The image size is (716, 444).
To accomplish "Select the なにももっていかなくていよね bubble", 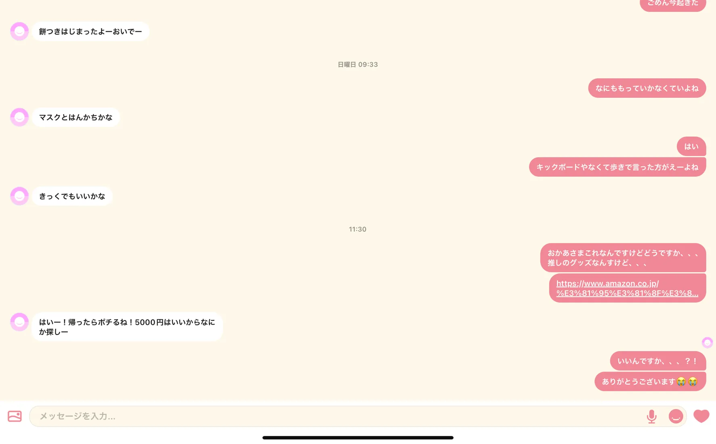I will coord(647,88).
